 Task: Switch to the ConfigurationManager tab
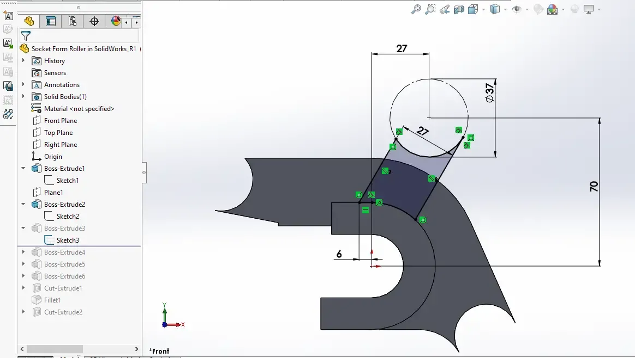(x=73, y=21)
